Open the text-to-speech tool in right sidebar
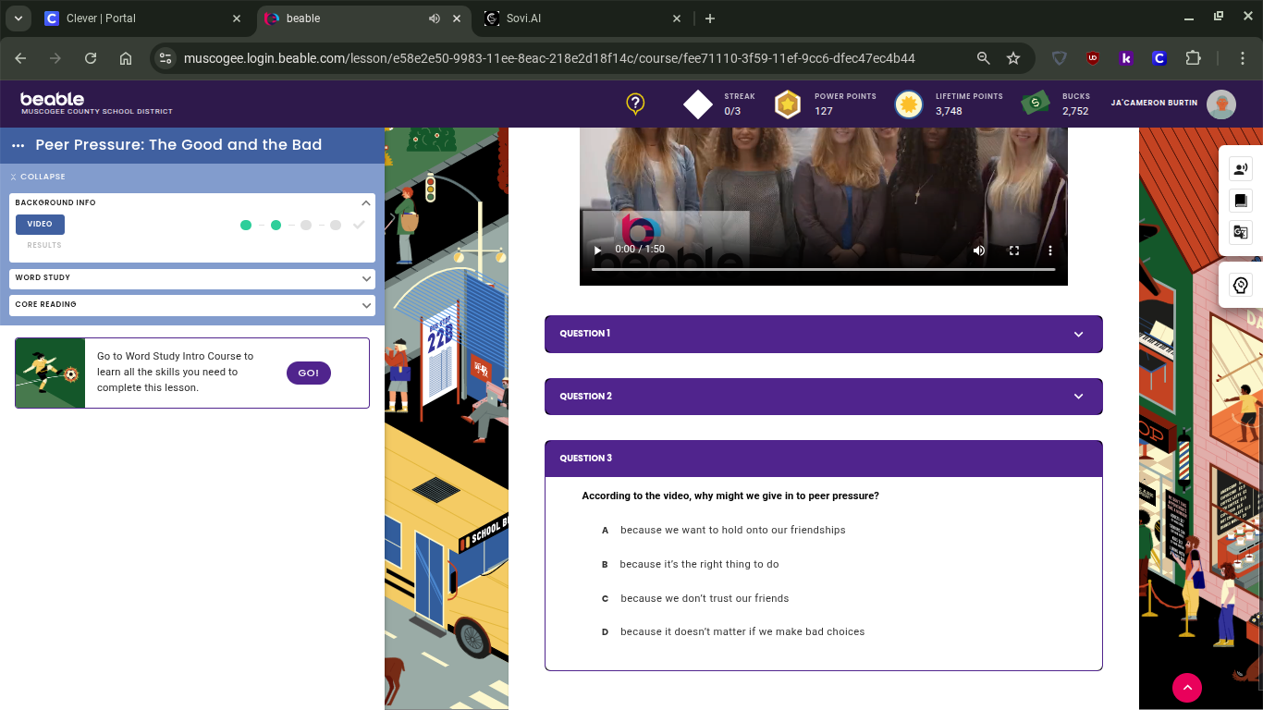This screenshot has height=710, width=1263. (1241, 168)
